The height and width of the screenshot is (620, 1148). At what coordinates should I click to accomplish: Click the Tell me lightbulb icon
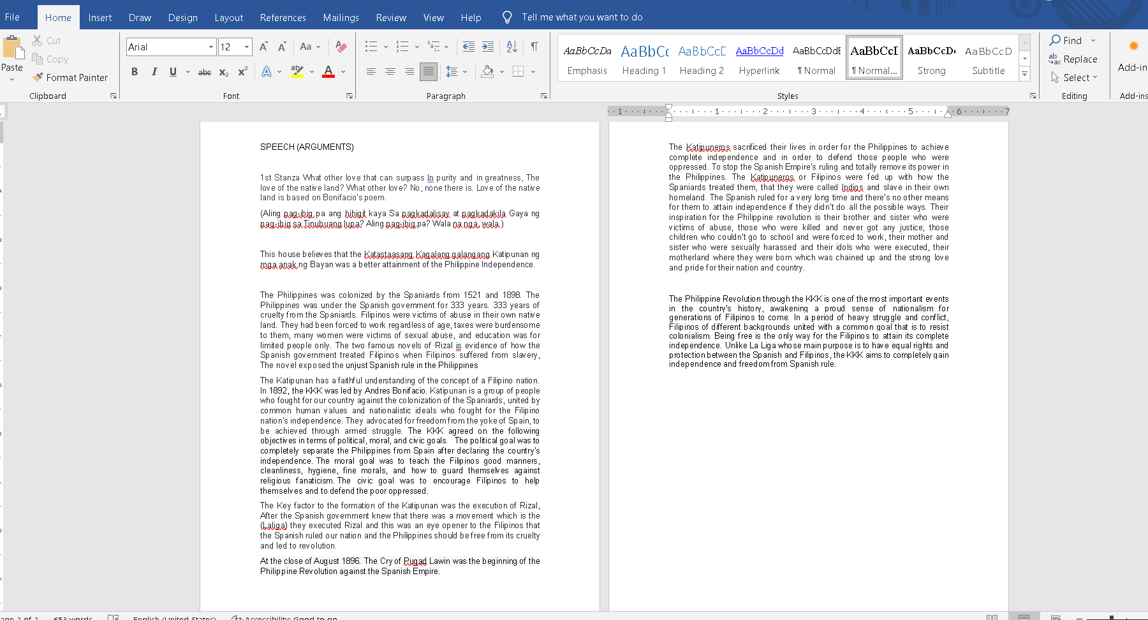(507, 17)
